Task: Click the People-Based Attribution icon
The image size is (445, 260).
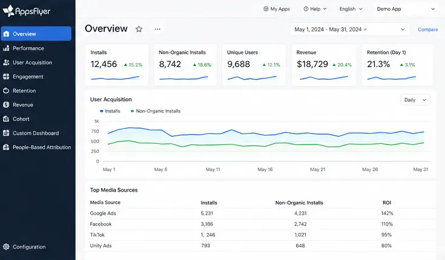Action: coord(6,147)
